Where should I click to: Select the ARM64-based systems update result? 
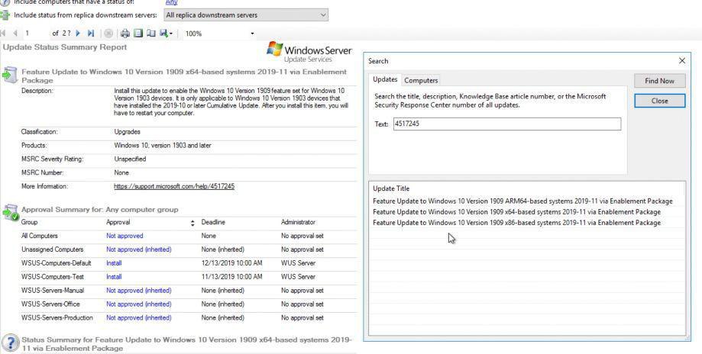coord(522,201)
